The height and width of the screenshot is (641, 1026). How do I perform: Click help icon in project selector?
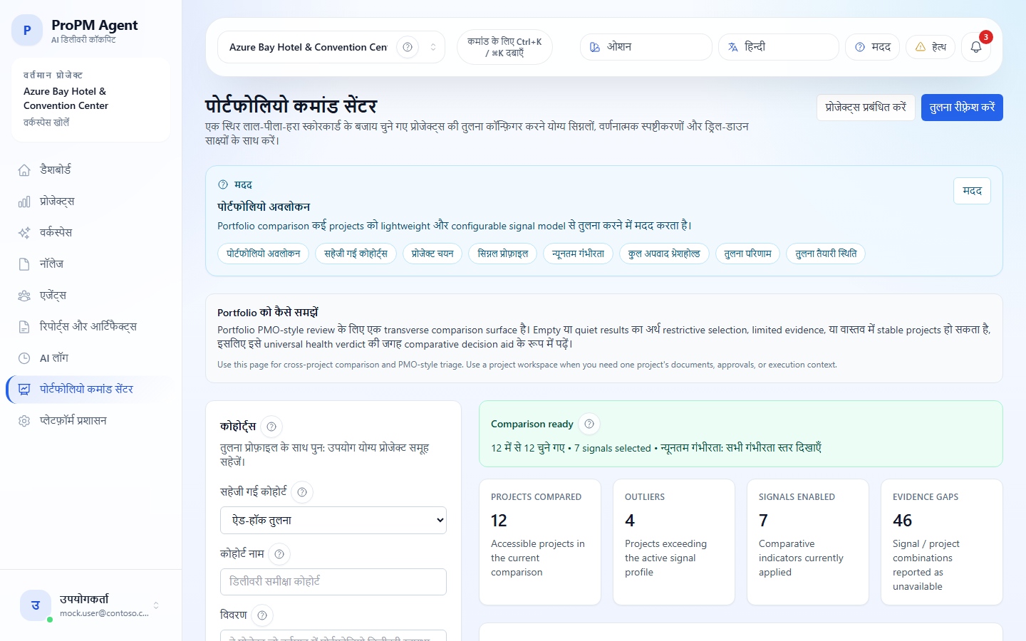point(408,47)
